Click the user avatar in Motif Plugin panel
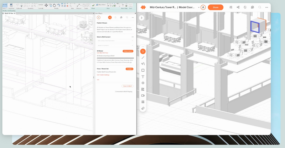This screenshot has width=285, height=148. pos(99,17)
